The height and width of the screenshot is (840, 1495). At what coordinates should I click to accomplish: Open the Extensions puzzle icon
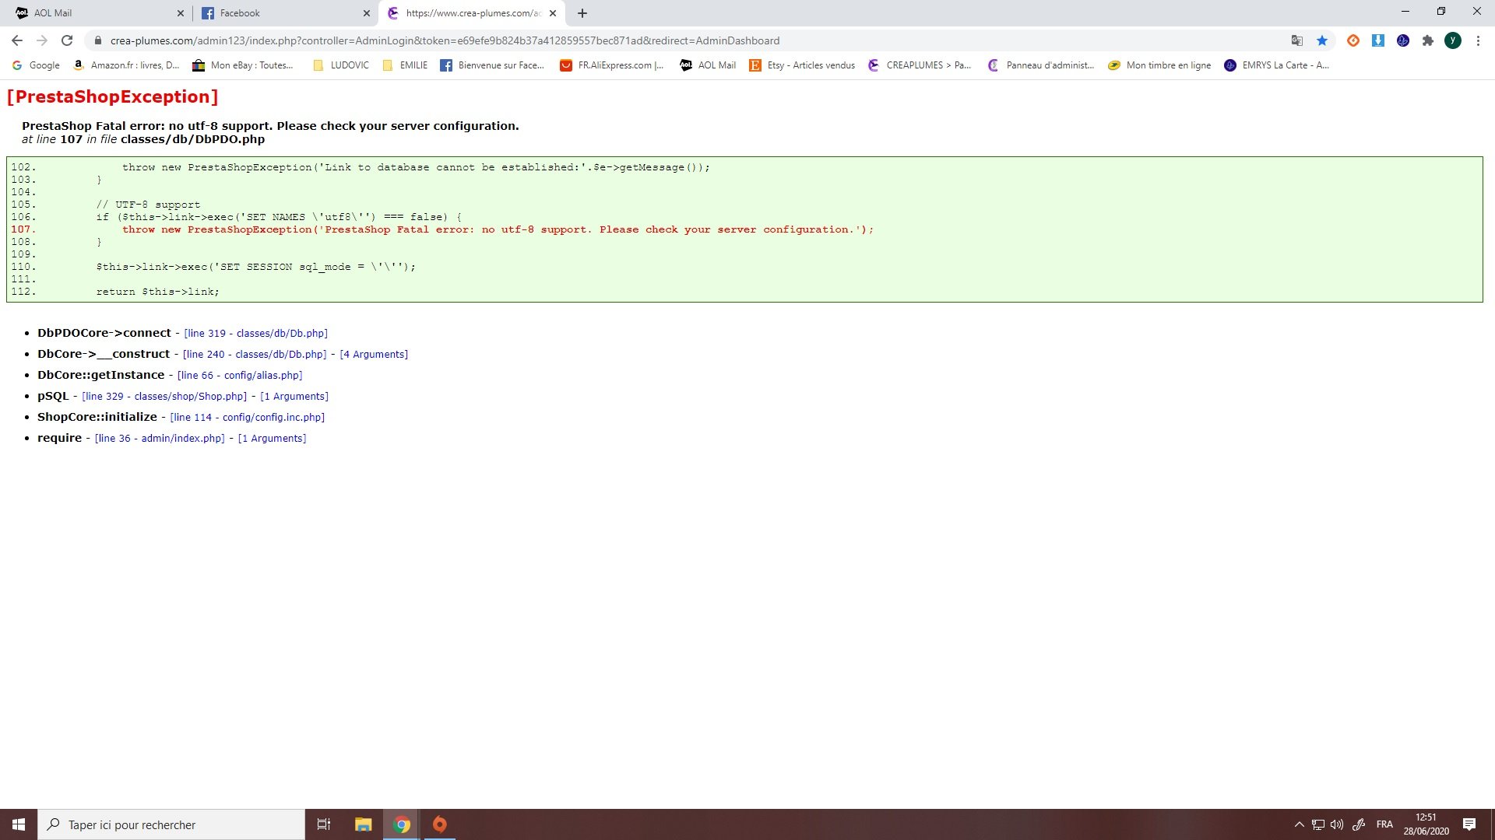(1428, 40)
